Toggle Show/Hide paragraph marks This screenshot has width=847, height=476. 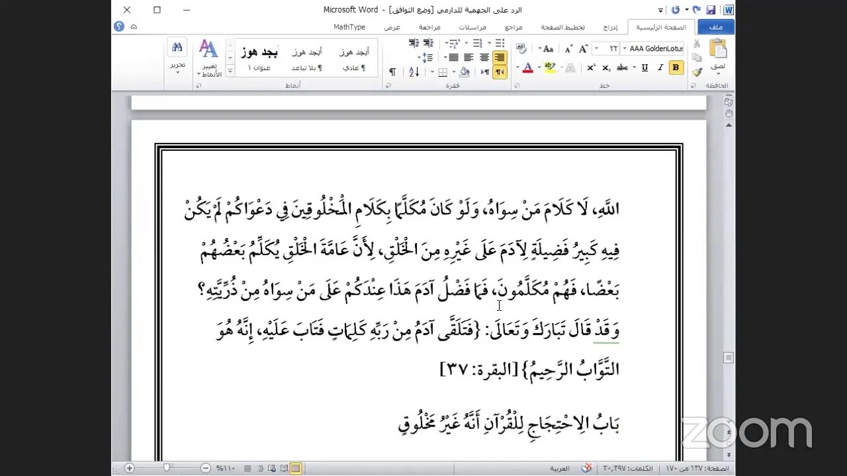[392, 71]
